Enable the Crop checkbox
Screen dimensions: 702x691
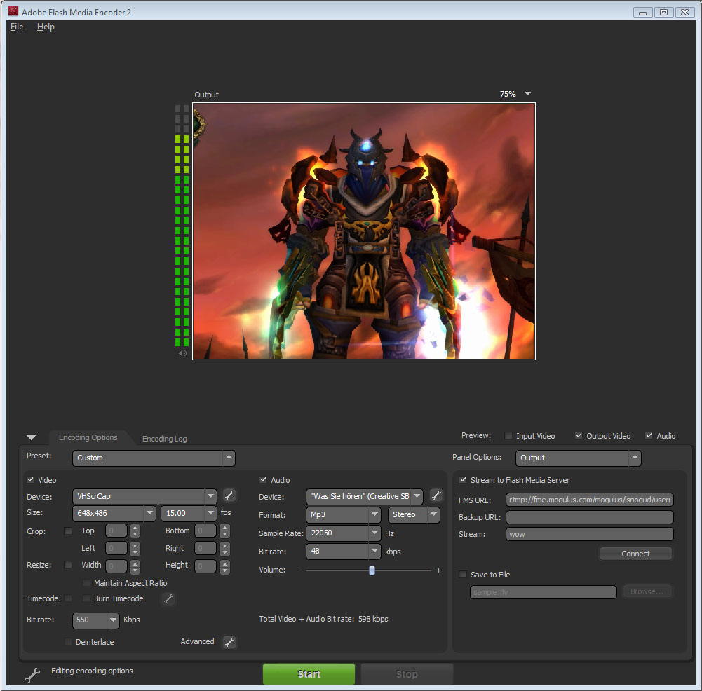click(68, 531)
